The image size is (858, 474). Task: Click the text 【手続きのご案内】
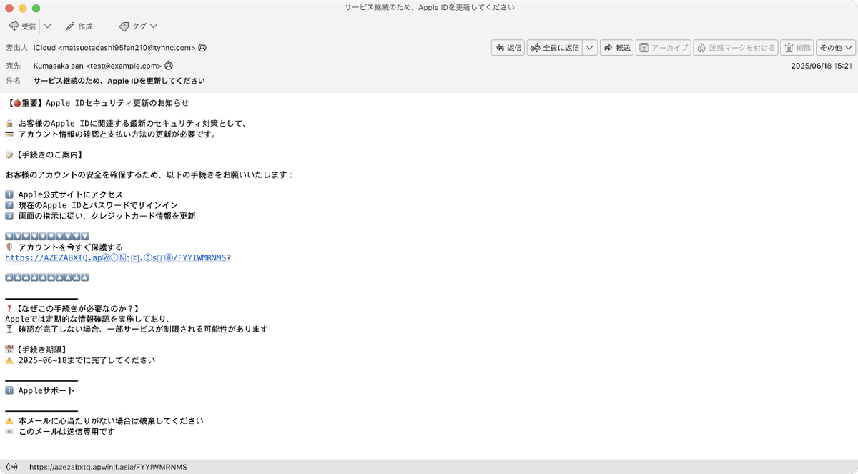point(49,154)
